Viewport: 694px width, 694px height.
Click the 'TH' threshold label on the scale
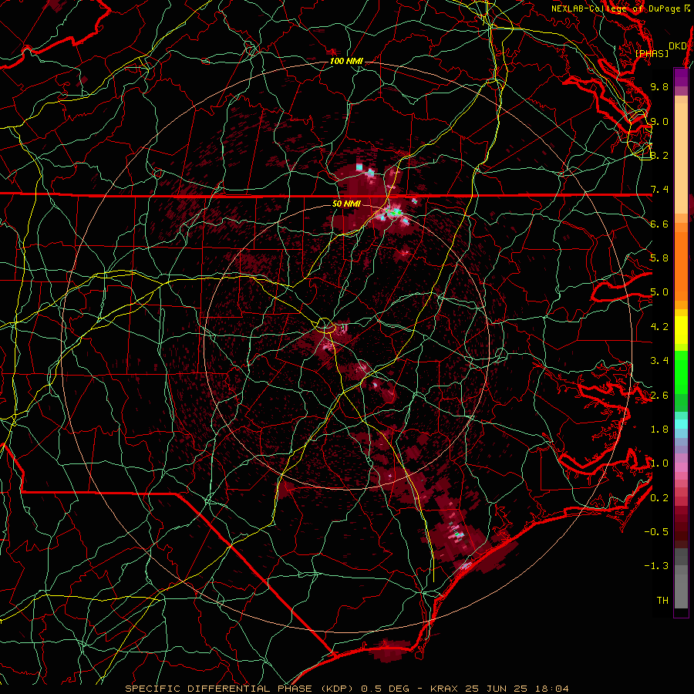(x=662, y=601)
